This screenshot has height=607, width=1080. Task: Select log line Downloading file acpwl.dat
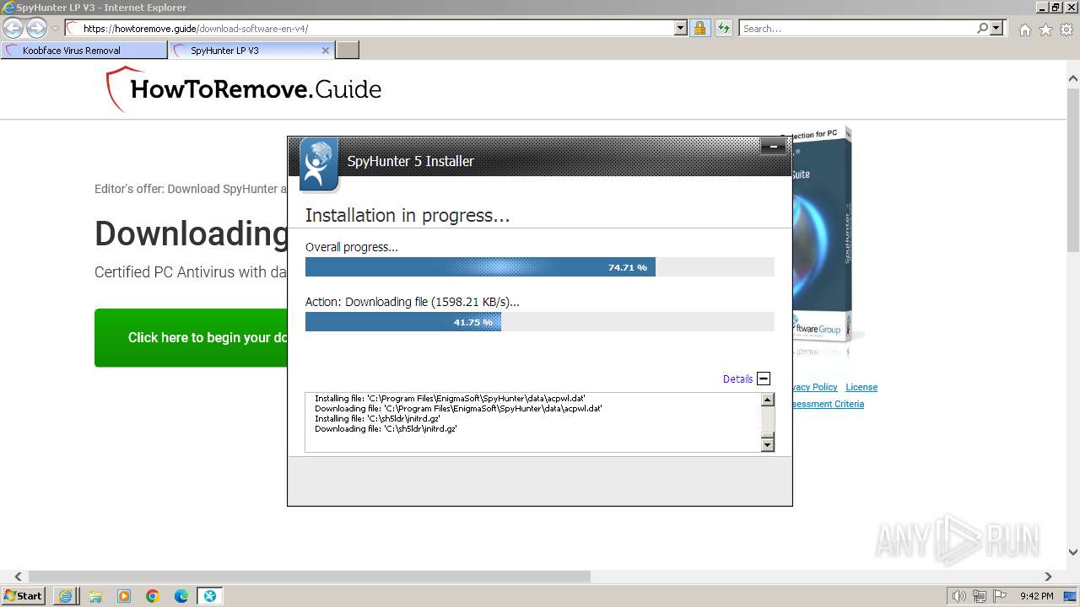pos(458,409)
